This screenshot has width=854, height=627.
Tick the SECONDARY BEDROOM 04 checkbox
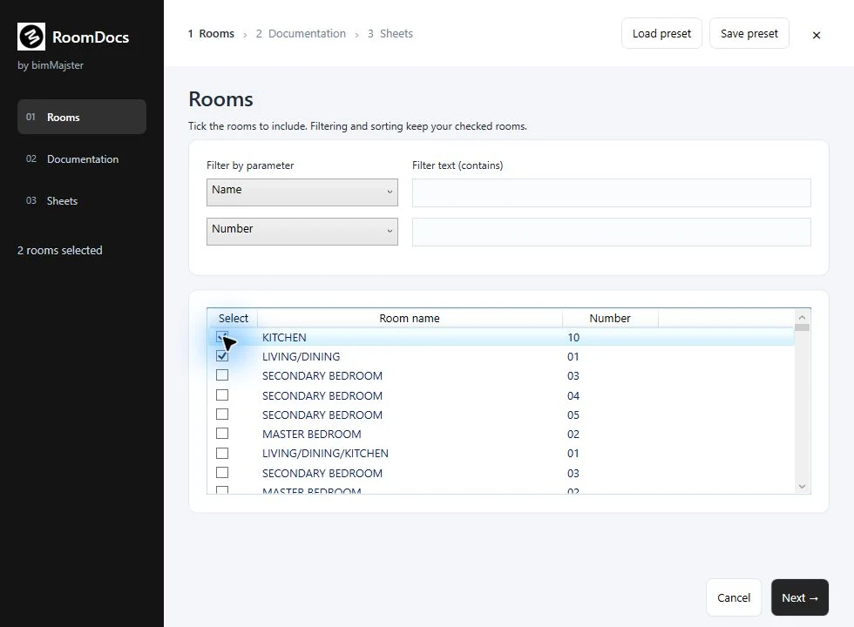[222, 395]
